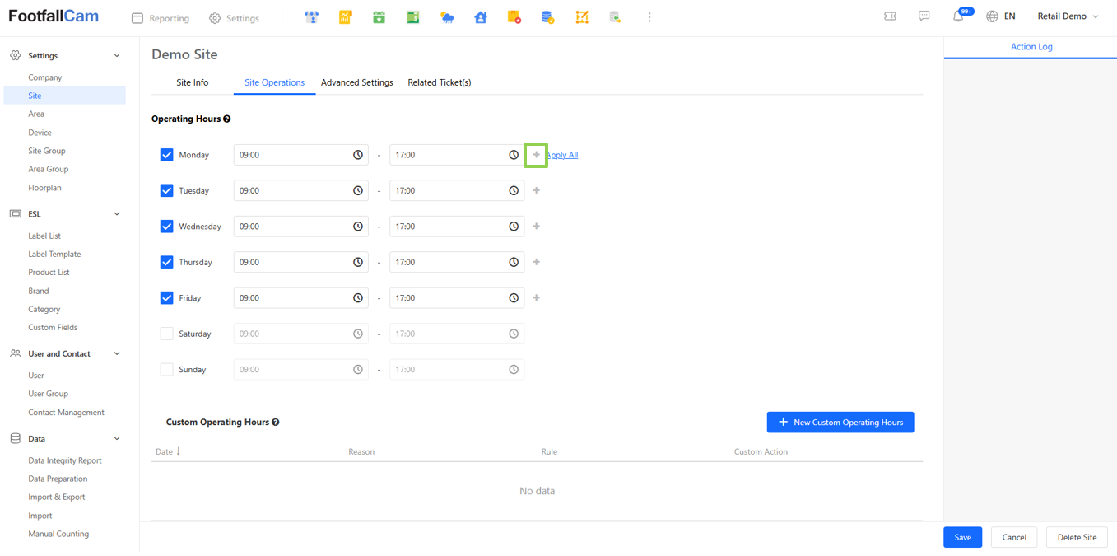Click the green calendar star icon
Screen dimensions: 1117x556
pyautogui.click(x=379, y=17)
